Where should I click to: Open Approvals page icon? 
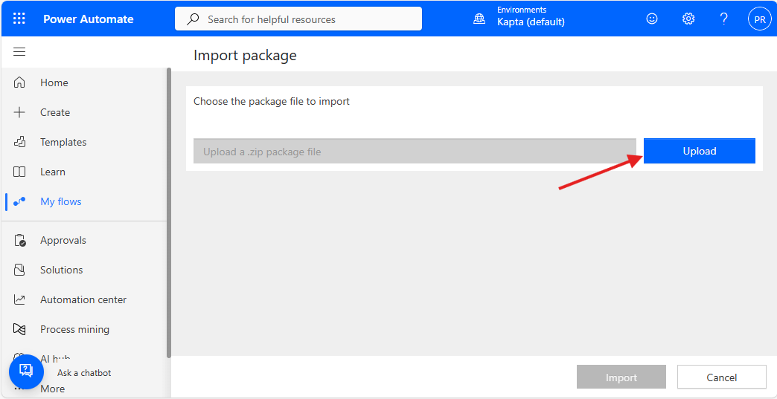[x=20, y=240]
